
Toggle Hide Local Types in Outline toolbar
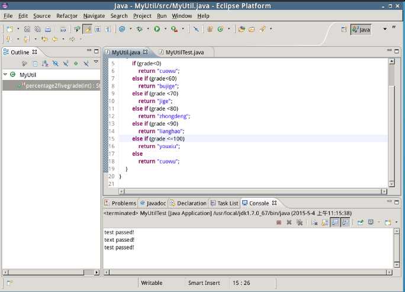point(86,63)
